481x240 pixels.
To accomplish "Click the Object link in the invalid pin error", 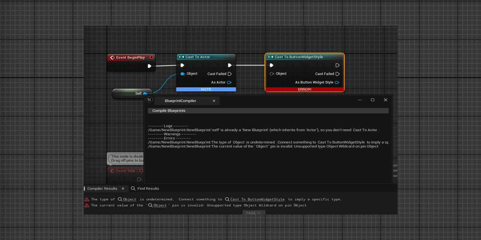I will click(x=159, y=205).
